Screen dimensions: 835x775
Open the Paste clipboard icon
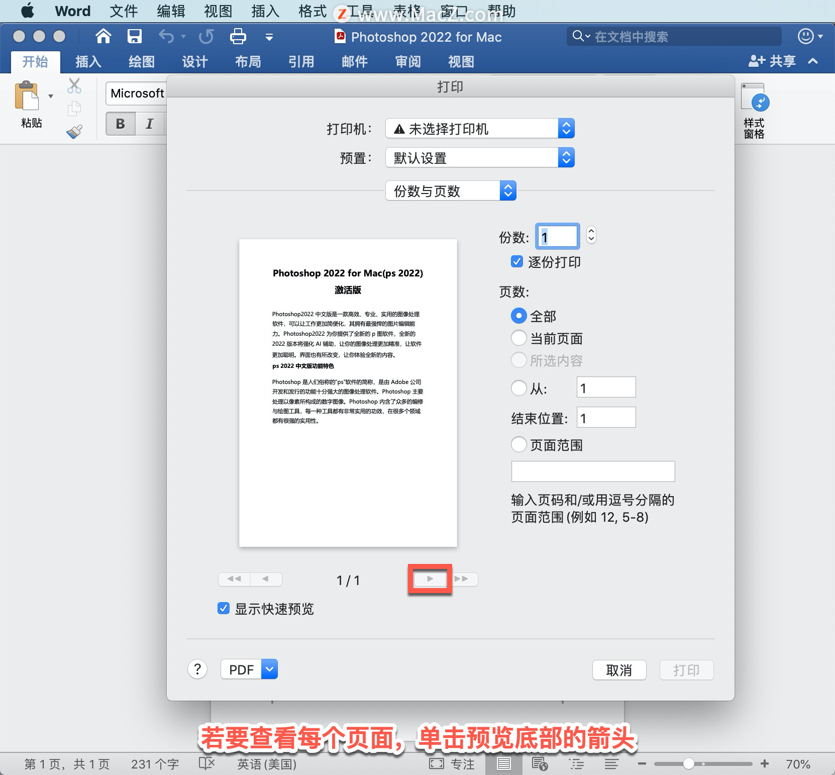27,95
